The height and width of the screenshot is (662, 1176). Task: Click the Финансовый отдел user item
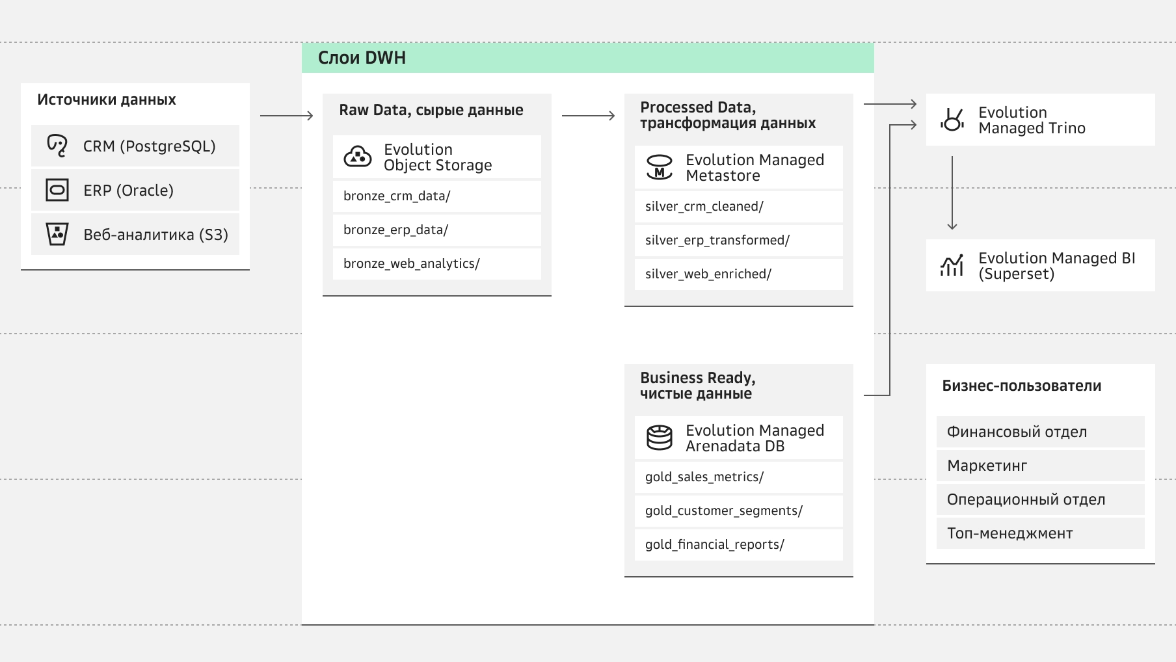(1040, 432)
